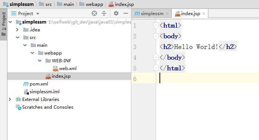This screenshot has height=140, width=259.
Task: Click the Maven pom.xml icon
Action: pyautogui.click(x=26, y=84)
